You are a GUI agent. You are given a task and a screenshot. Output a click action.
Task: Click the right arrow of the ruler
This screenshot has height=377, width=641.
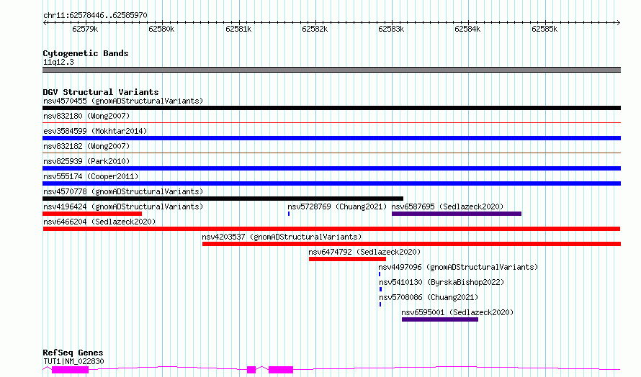(619, 22)
